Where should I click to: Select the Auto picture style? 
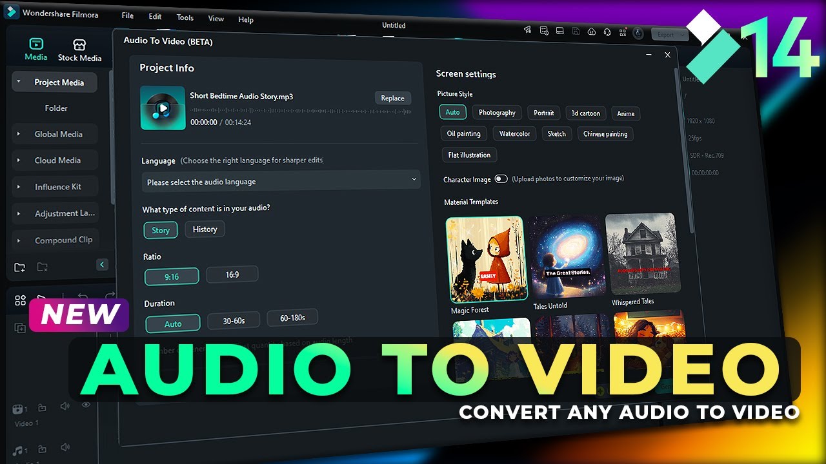coord(453,112)
